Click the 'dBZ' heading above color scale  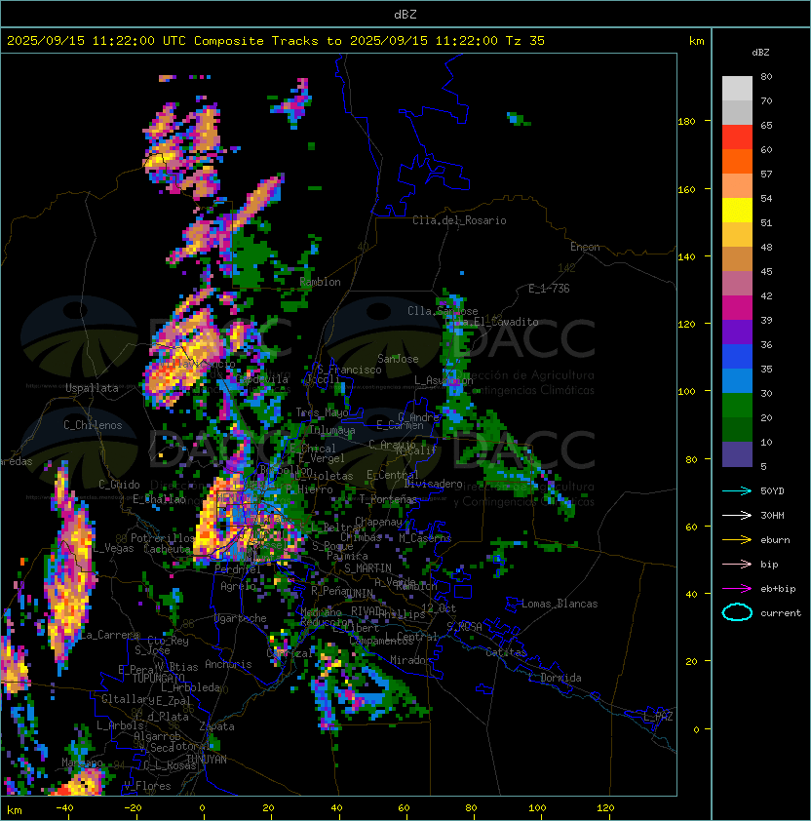(x=760, y=53)
